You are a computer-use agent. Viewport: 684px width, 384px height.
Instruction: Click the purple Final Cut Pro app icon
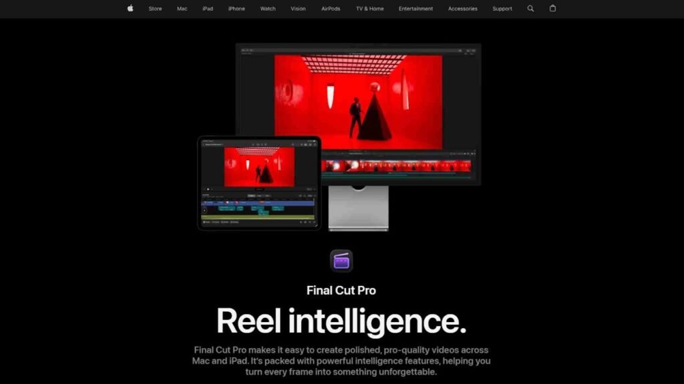(341, 261)
